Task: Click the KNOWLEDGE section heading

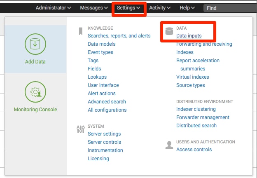Action: (x=100, y=28)
